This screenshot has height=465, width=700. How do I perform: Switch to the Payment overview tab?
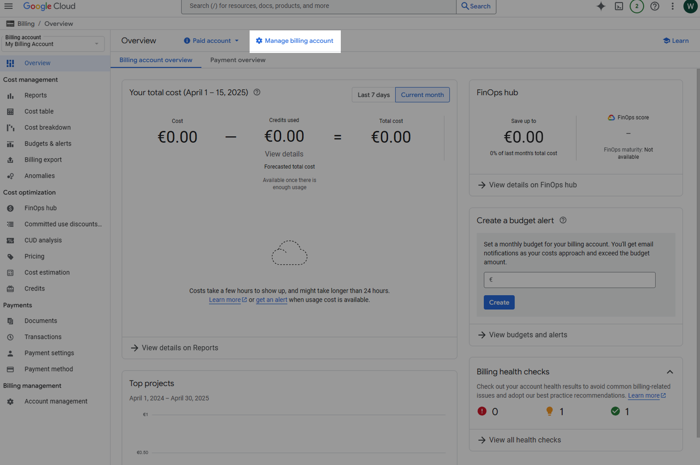[238, 60]
